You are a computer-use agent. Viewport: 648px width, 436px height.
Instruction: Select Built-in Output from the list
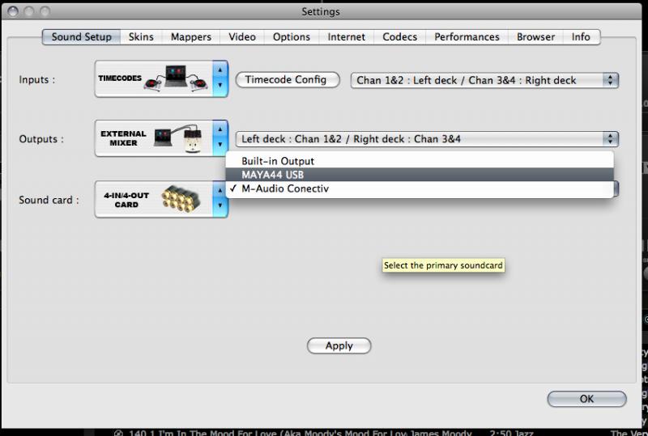tap(277, 161)
